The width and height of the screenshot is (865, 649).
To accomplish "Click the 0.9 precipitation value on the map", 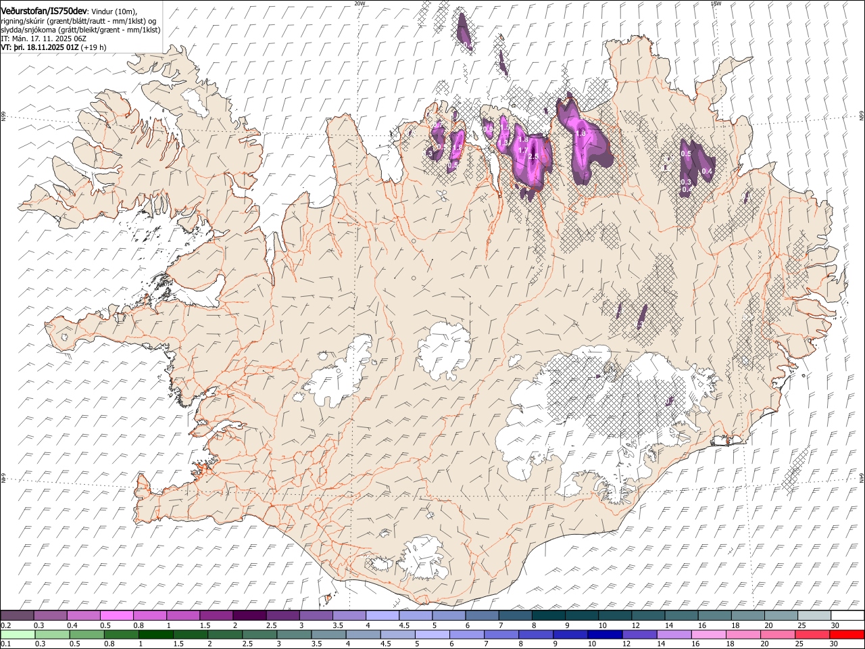I will (487, 129).
